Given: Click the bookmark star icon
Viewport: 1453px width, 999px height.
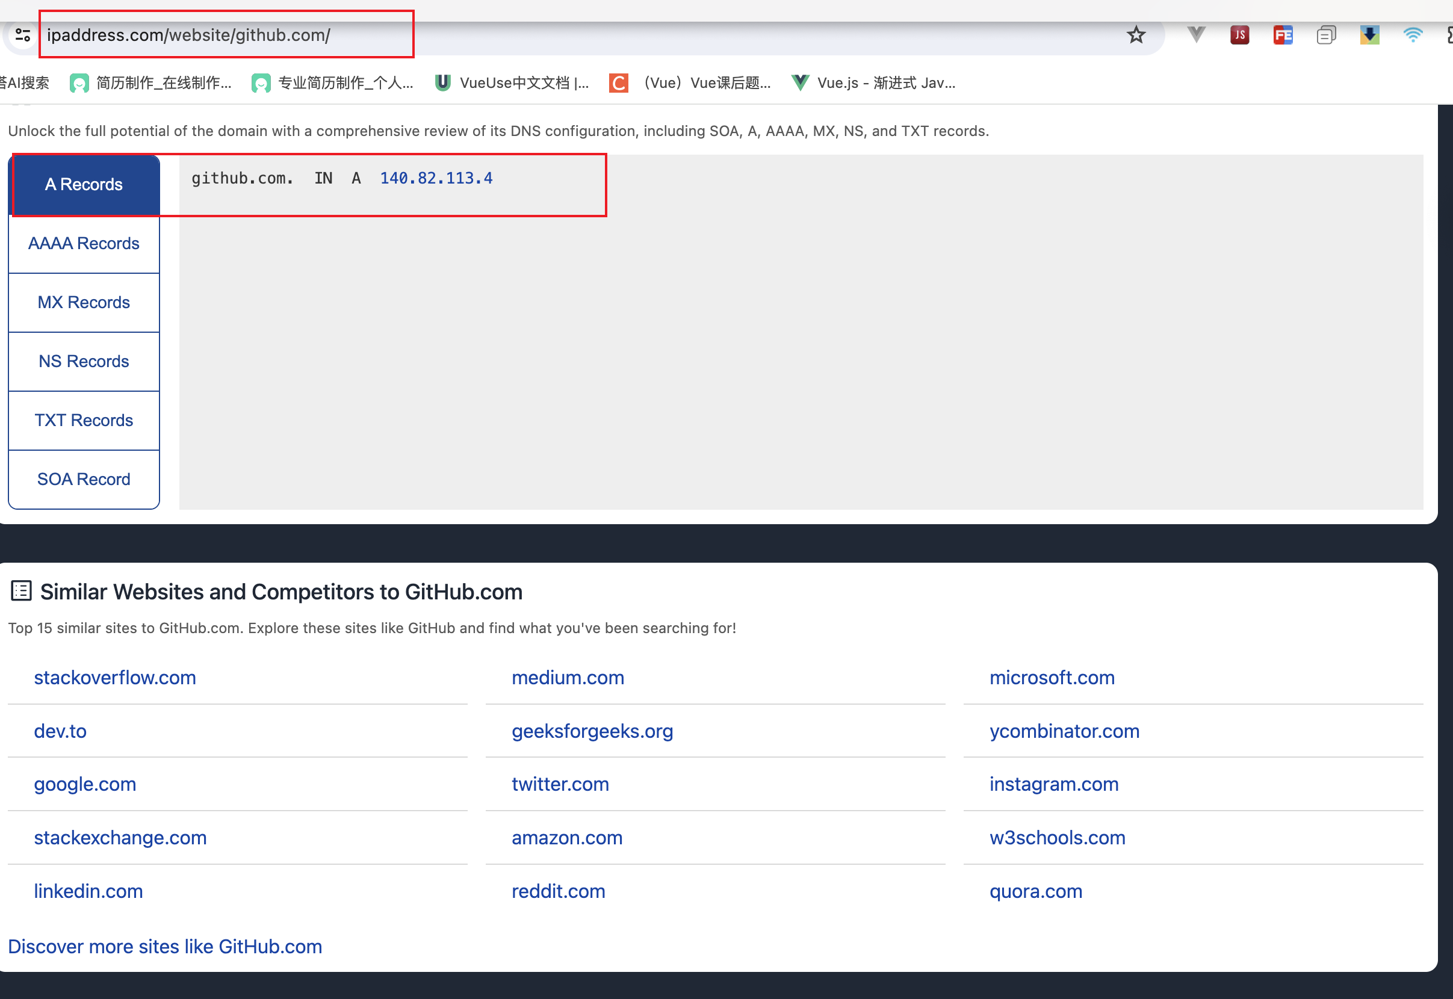Looking at the screenshot, I should point(1136,35).
